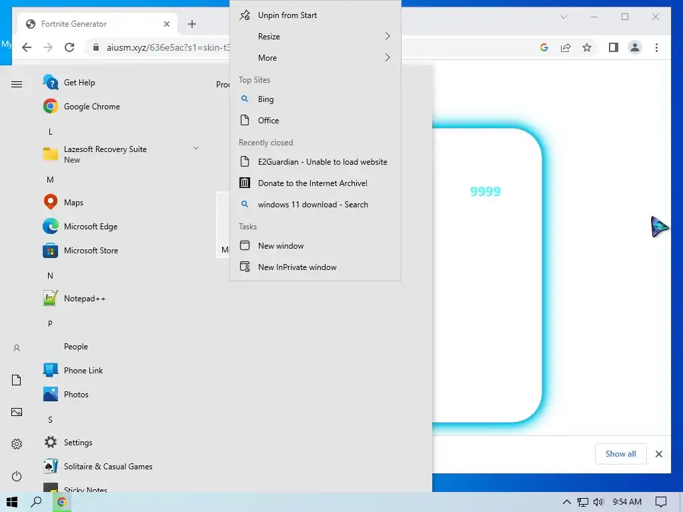Viewport: 683px width, 512px height.
Task: Click the Windows Start button
Action: coord(12,502)
